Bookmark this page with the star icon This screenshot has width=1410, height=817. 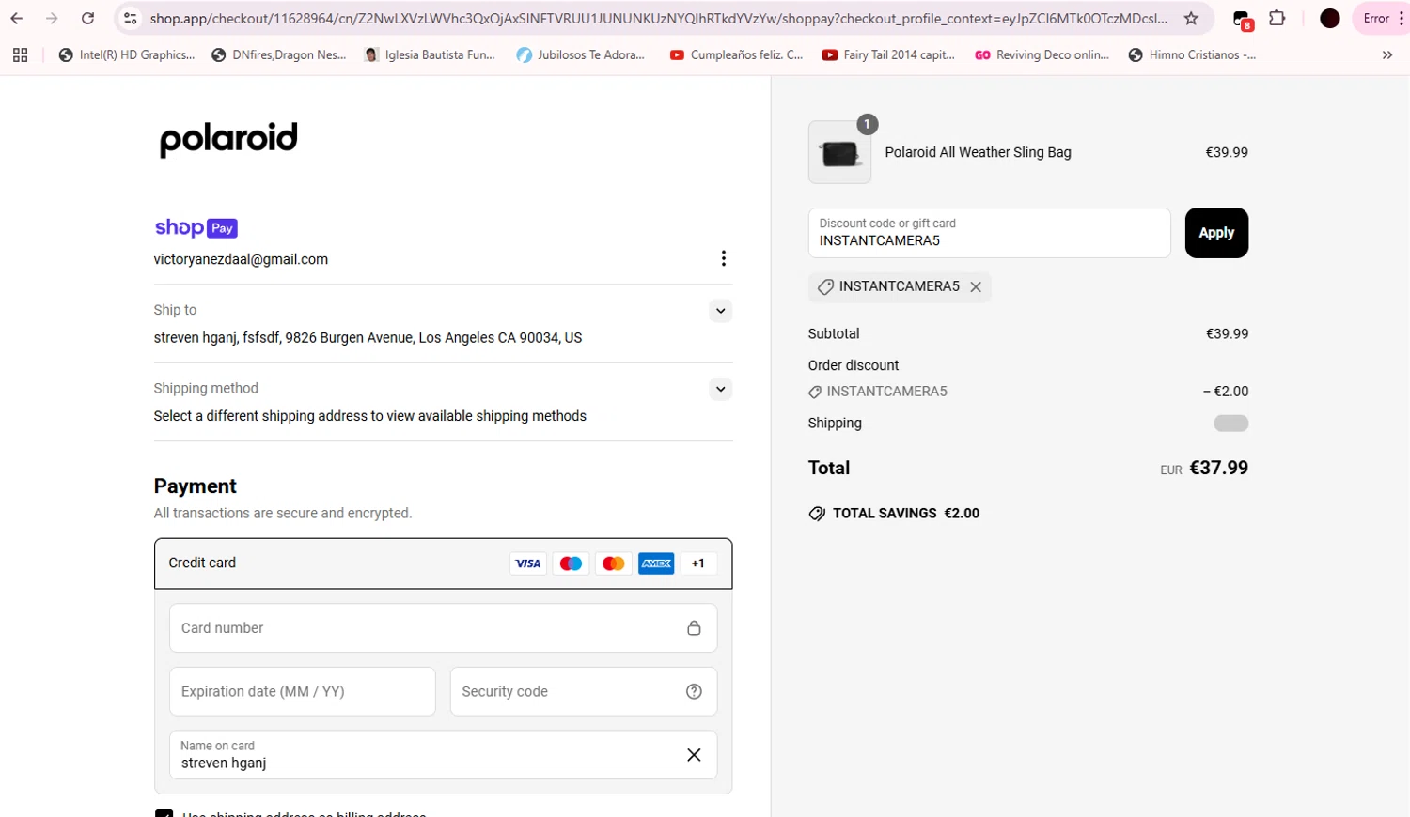(1191, 18)
